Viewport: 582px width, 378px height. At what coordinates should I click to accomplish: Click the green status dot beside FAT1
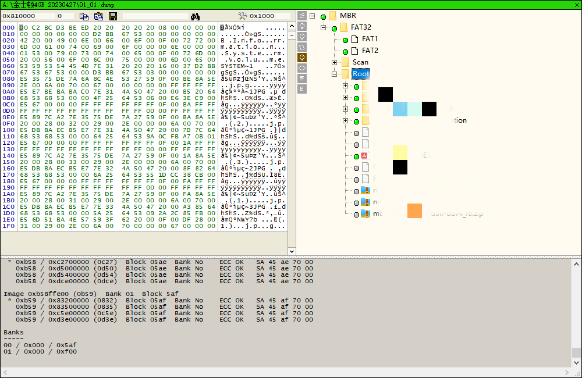click(346, 40)
